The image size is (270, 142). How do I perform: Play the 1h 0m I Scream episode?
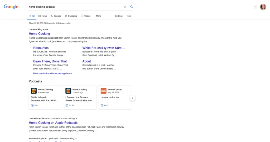[x=67, y=105]
